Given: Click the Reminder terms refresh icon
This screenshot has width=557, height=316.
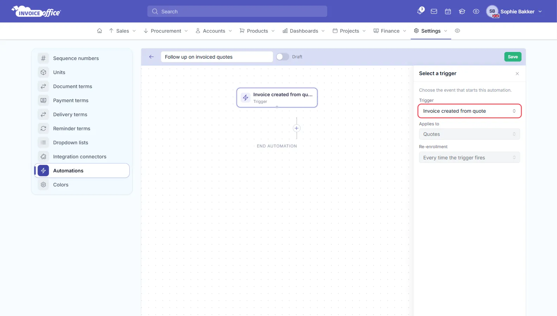Looking at the screenshot, I should click(x=43, y=128).
